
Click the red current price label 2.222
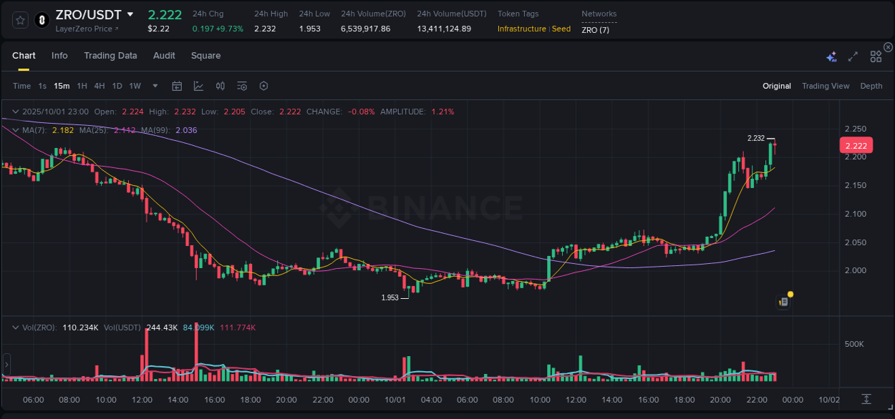click(856, 145)
